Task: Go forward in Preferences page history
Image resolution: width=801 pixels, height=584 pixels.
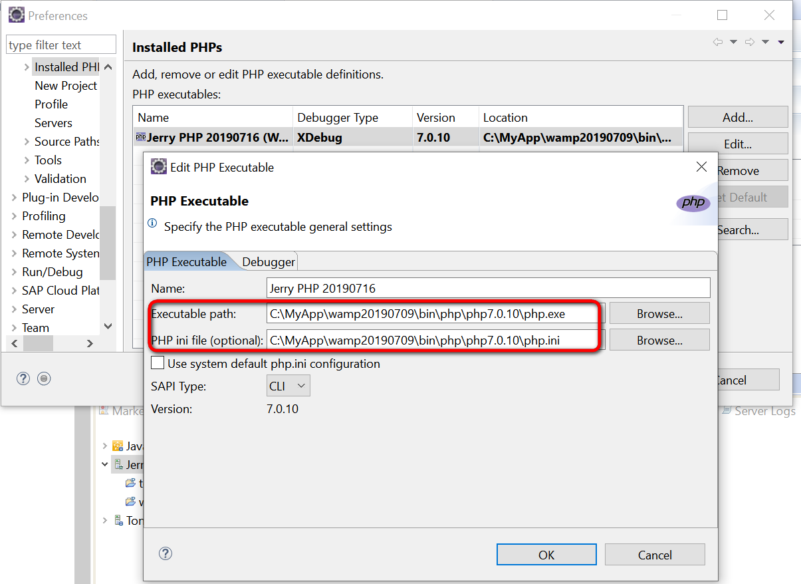Action: 750,42
